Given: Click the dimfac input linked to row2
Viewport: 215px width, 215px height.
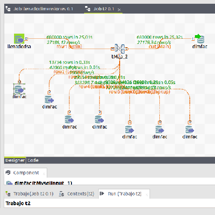Looking at the screenshot, I should [x=49, y=100].
